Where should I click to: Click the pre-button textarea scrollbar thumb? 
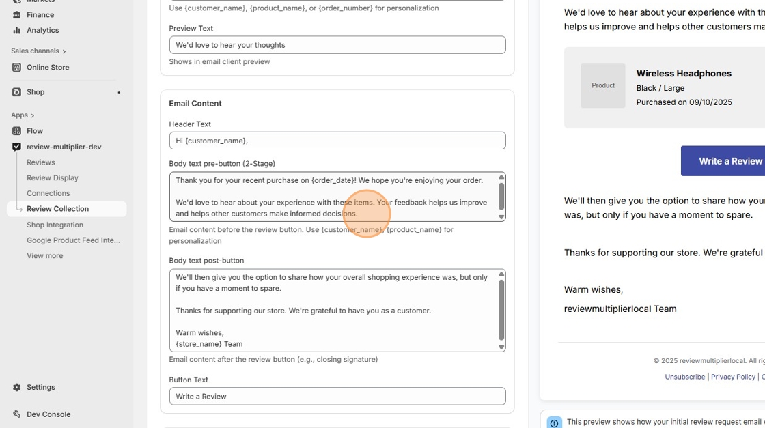point(501,196)
